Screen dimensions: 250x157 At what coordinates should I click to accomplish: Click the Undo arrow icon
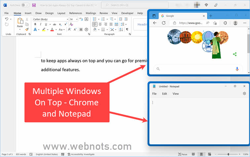point(7,19)
